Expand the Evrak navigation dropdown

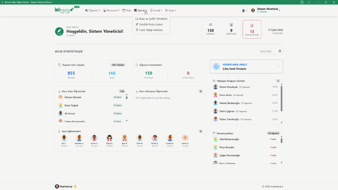pyautogui.click(x=156, y=11)
